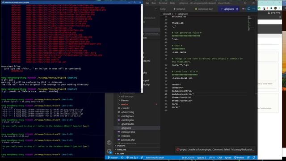Open the Terminal menu

pos(163,3)
